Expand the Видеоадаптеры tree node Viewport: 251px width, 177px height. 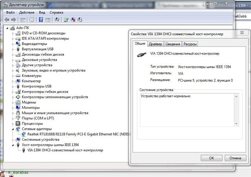pos(13,44)
